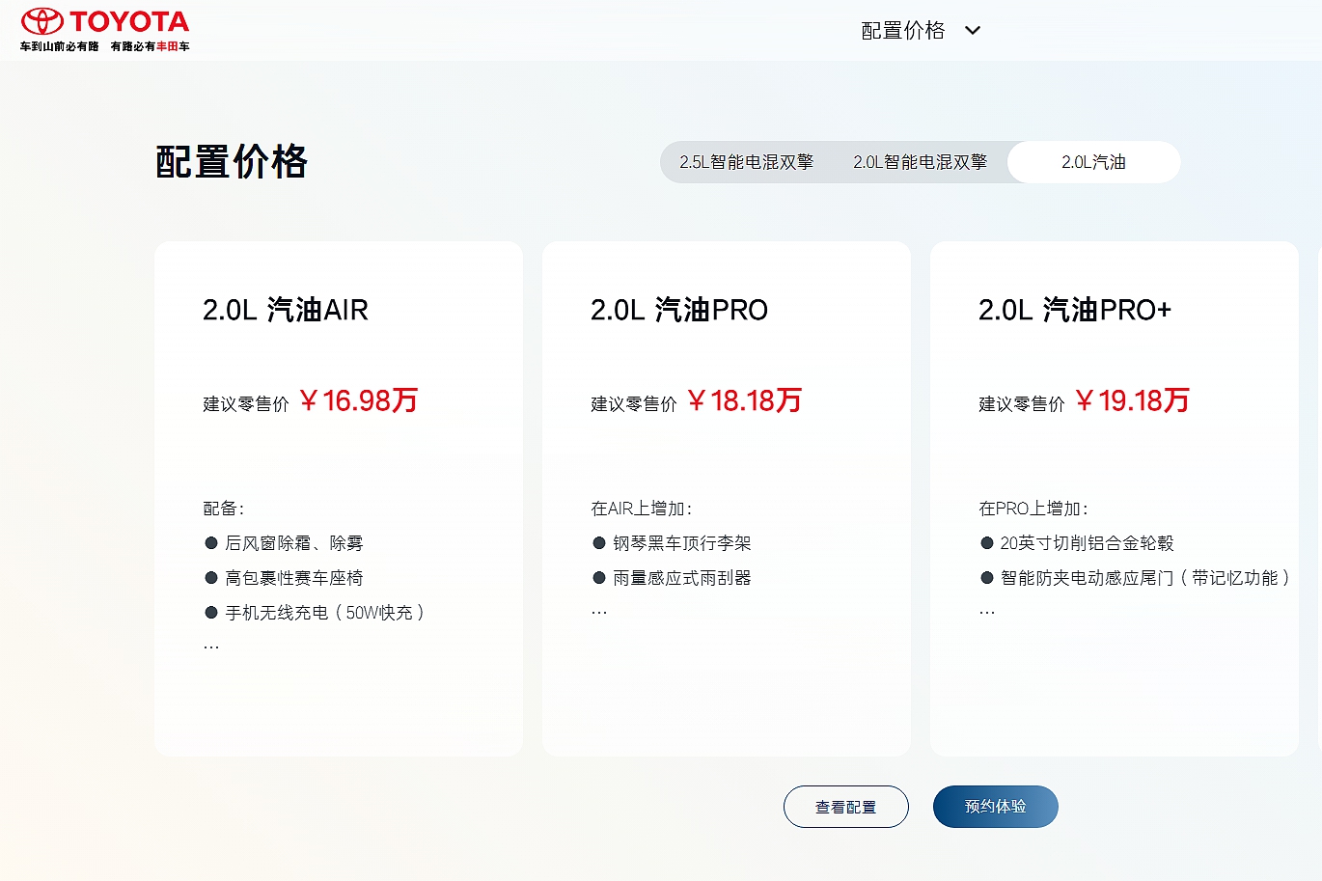Click the Toyota logo in the header

[x=104, y=29]
